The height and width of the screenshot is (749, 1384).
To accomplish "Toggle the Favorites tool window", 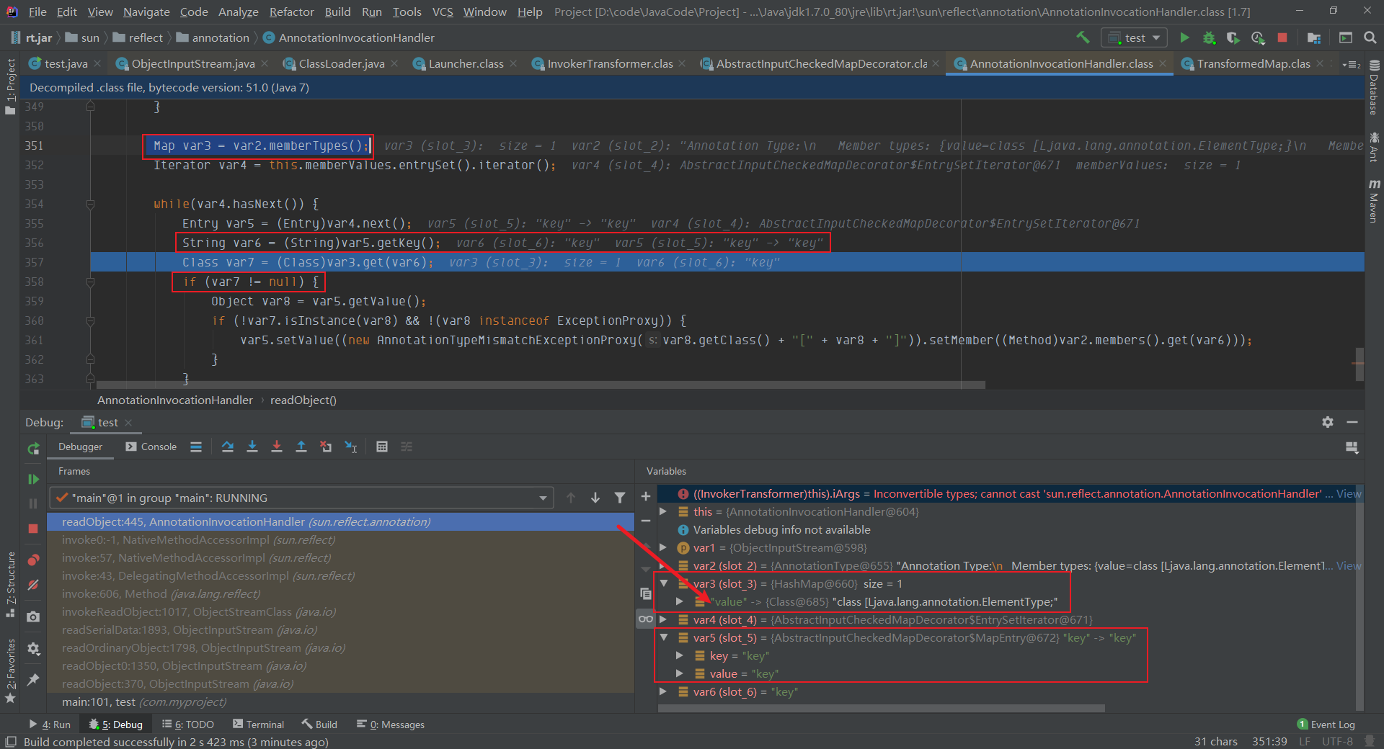I will (x=10, y=671).
